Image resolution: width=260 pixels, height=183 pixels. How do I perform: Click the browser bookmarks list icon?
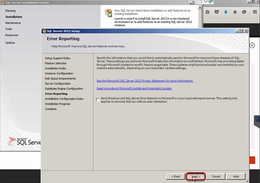pos(207,12)
